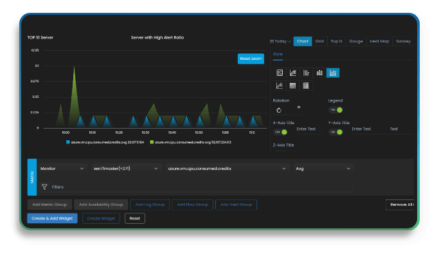Image resolution: width=439 pixels, height=256 pixels.
Task: Open the Style tab
Action: point(278,54)
